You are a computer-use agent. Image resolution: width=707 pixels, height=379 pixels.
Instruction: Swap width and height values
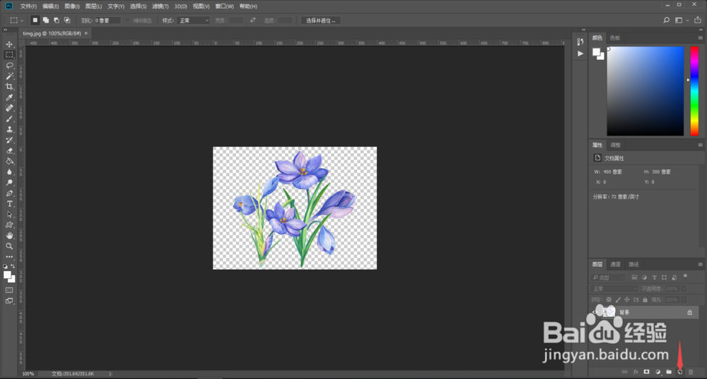[x=253, y=20]
